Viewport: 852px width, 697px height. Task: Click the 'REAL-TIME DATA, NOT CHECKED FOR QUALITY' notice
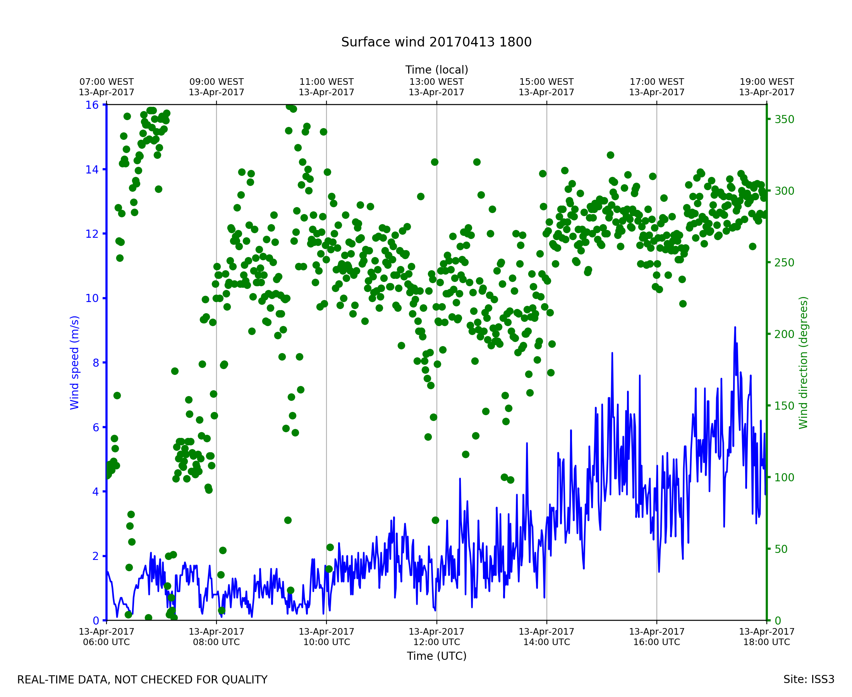(142, 680)
